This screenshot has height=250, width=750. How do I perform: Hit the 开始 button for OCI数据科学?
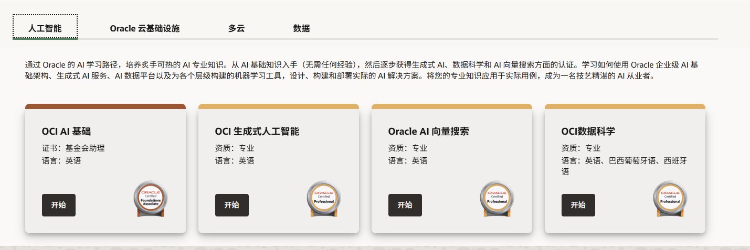pyautogui.click(x=578, y=205)
